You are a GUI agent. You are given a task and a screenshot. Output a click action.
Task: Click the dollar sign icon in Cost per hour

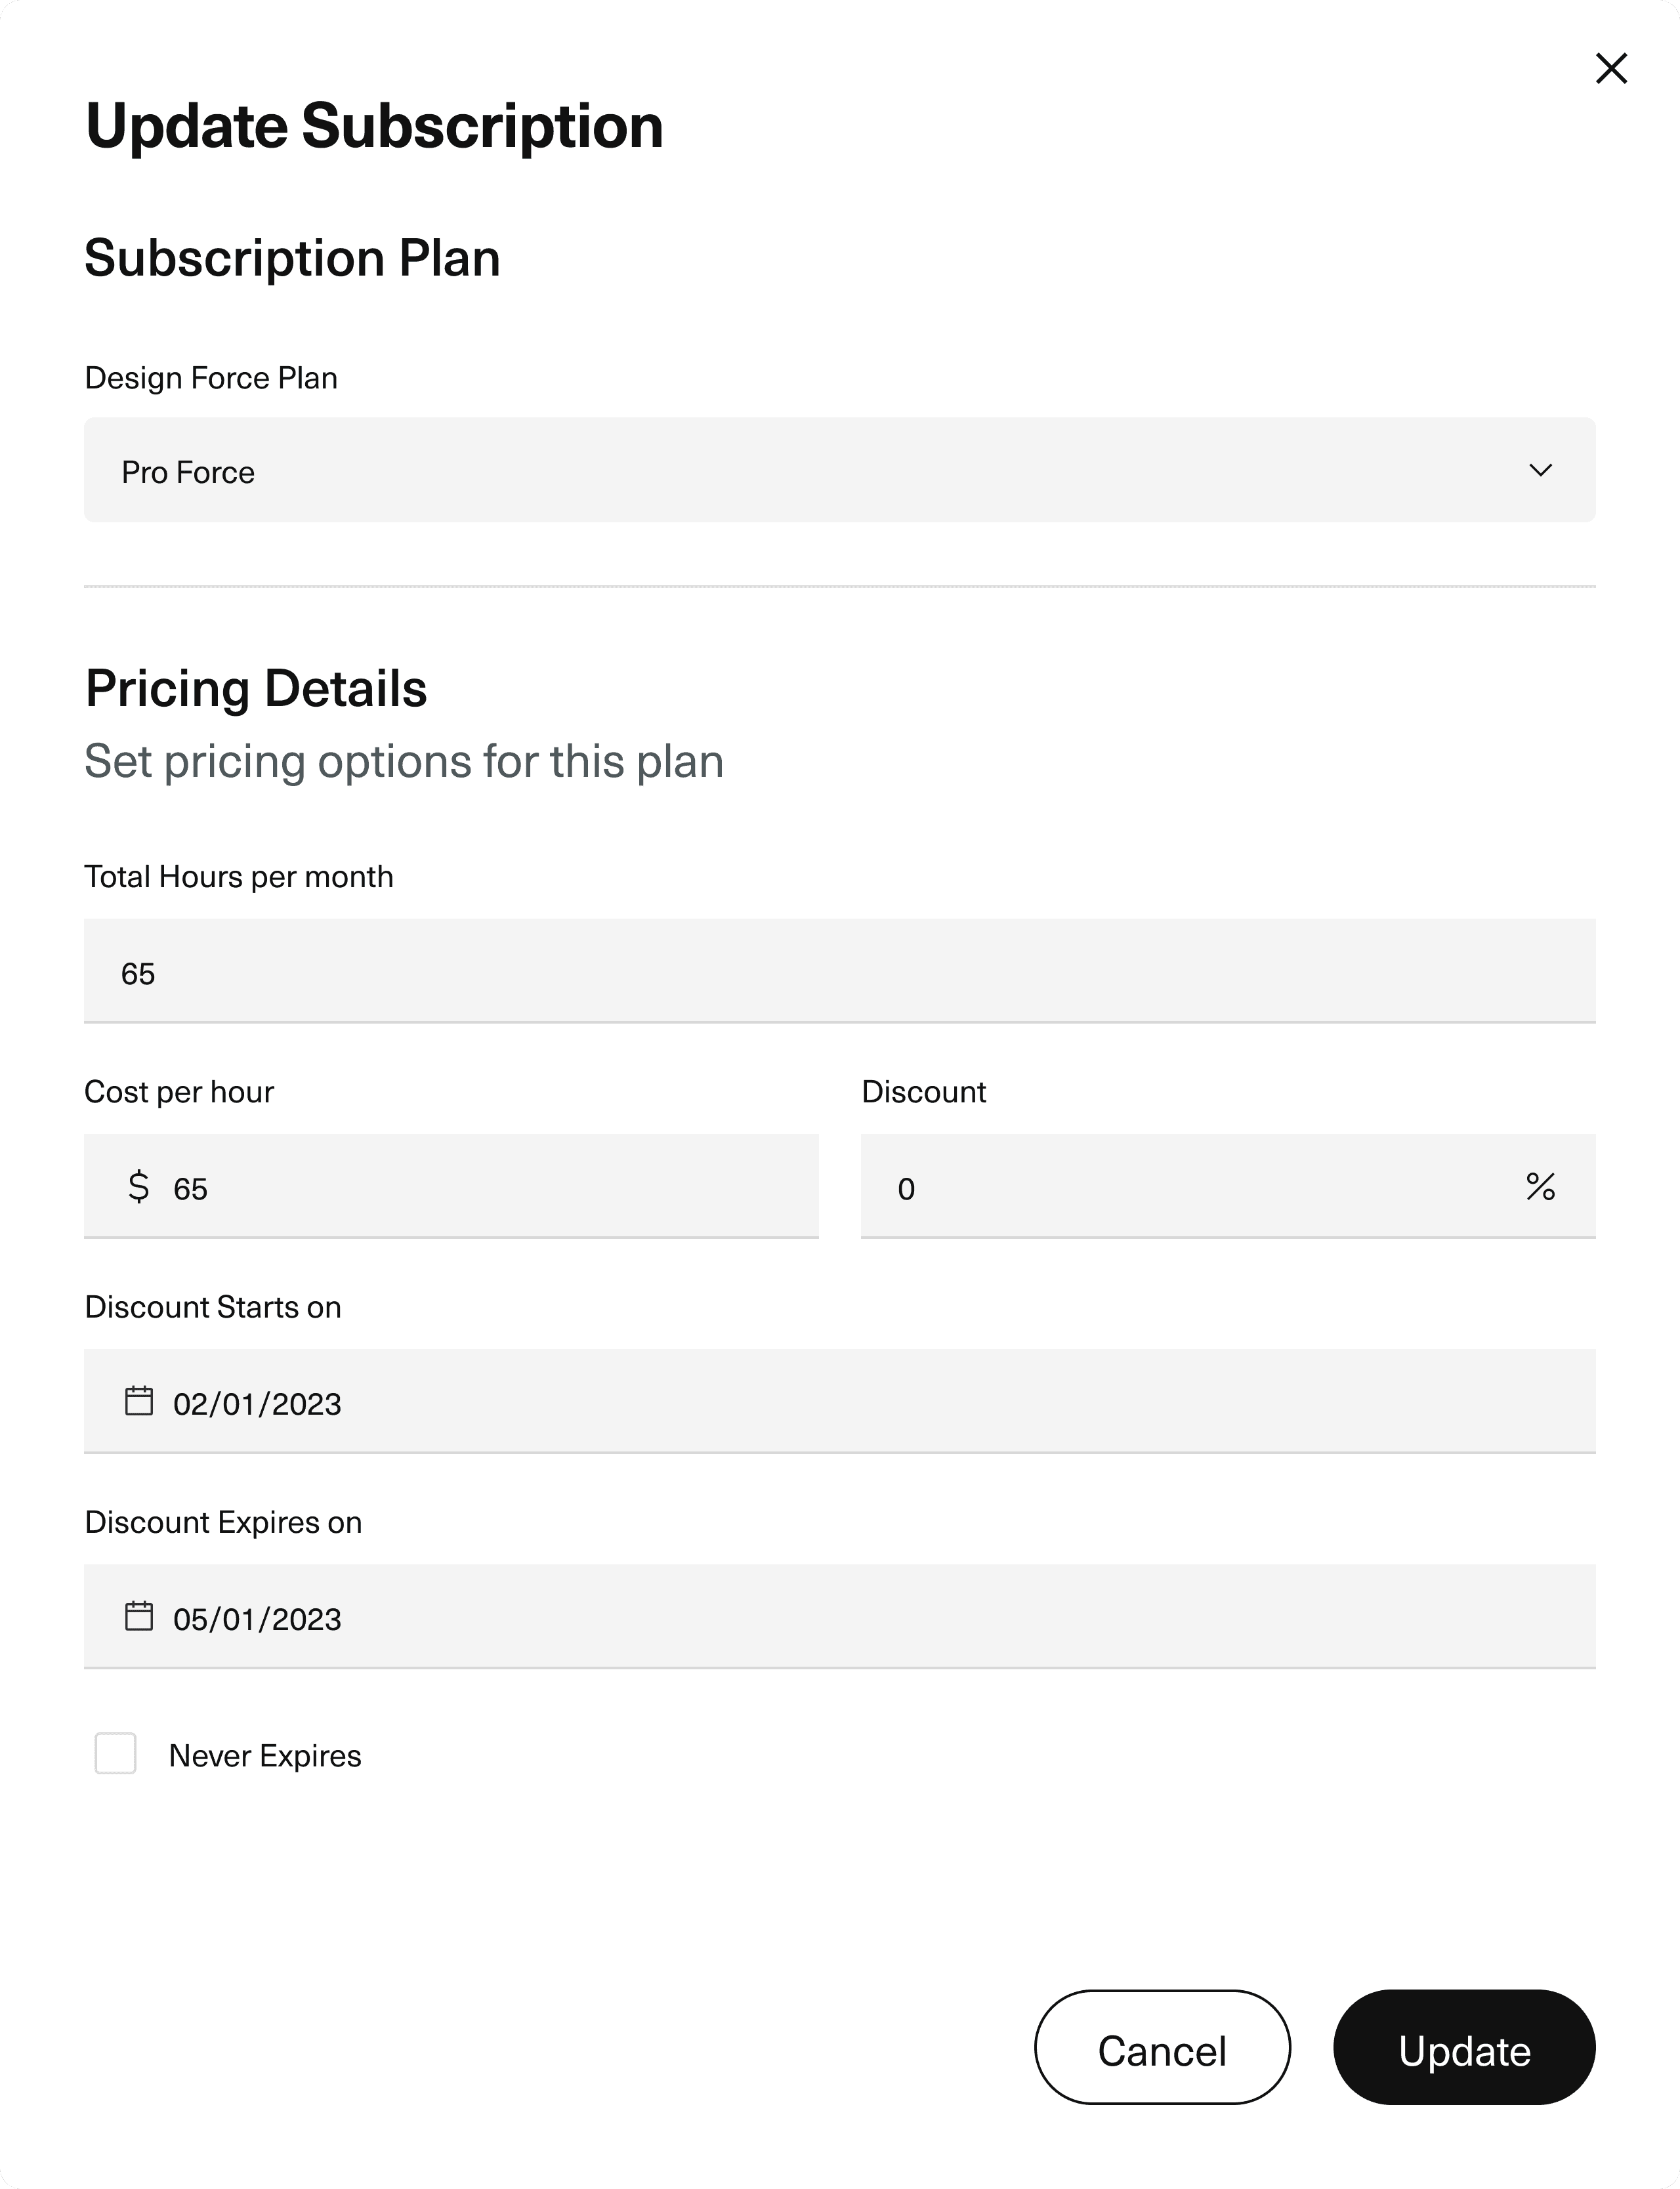pyautogui.click(x=139, y=1187)
